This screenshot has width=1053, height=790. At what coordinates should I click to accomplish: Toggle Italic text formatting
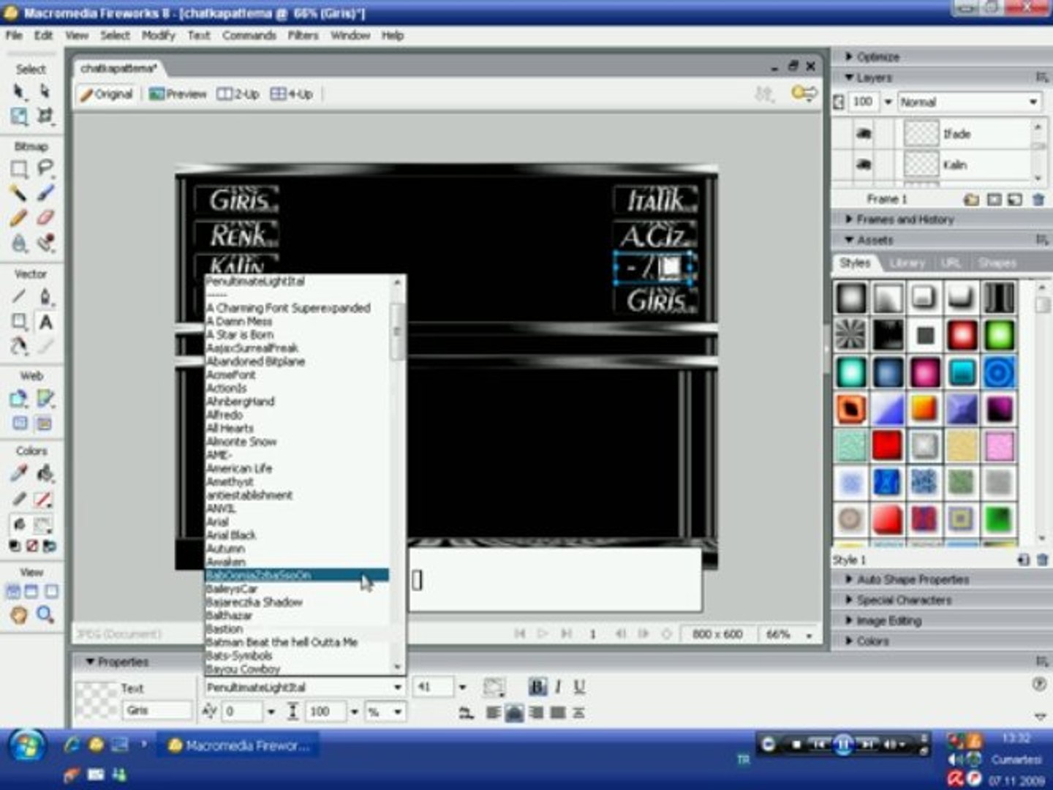[x=558, y=687]
